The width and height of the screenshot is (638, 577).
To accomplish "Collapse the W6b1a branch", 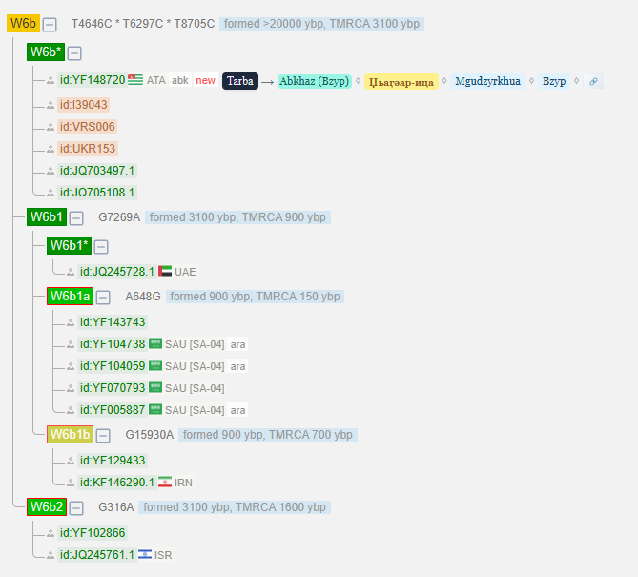I will click(103, 298).
